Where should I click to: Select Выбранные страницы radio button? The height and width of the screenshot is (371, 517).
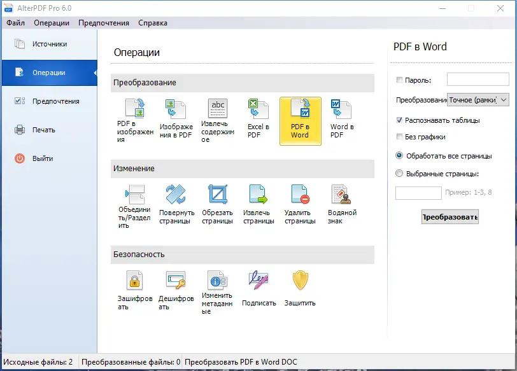[399, 173]
